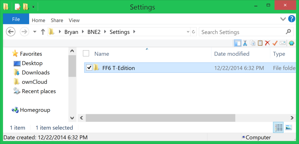Switch to the View tab
Screen dimensions: 299x144
pyautogui.click(x=74, y=20)
